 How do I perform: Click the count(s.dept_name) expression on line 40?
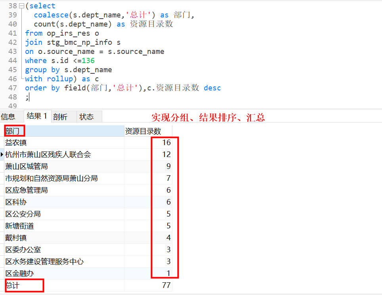(73, 24)
